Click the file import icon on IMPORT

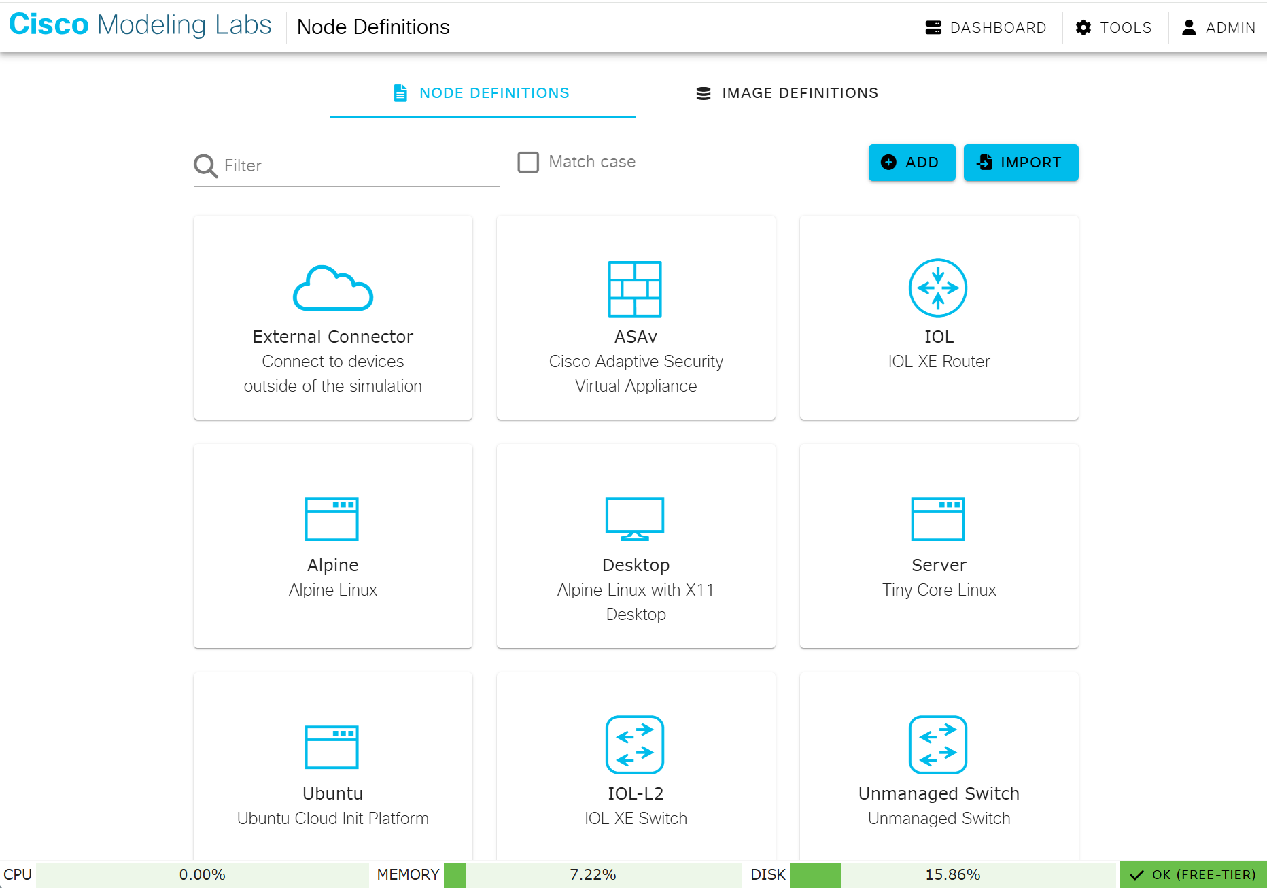click(x=984, y=162)
